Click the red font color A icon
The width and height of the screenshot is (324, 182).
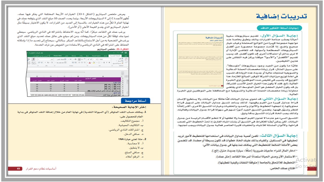pos(90,63)
